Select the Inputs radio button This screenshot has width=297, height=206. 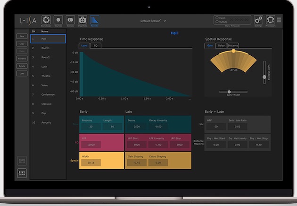click(x=217, y=18)
